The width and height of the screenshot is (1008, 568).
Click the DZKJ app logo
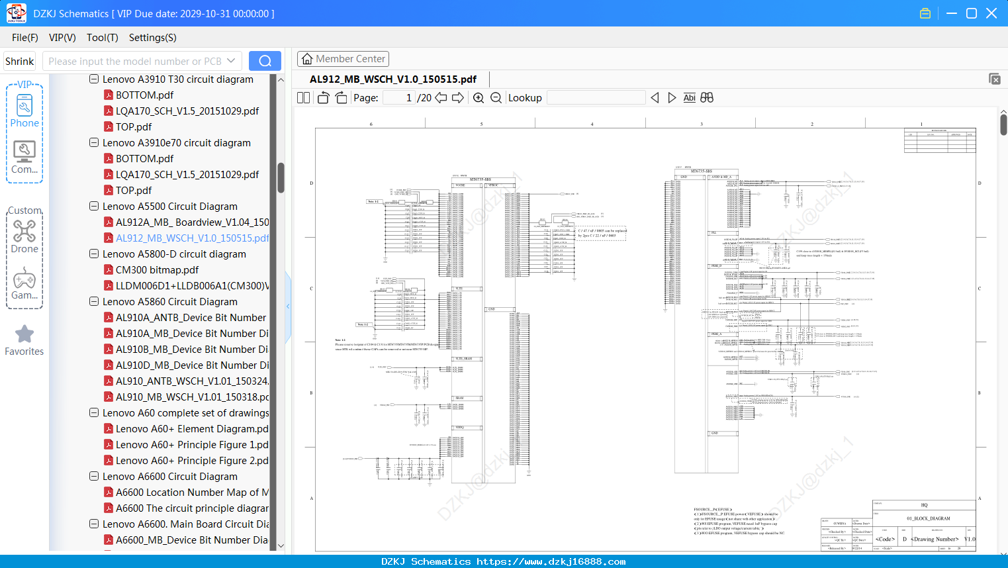click(x=16, y=13)
